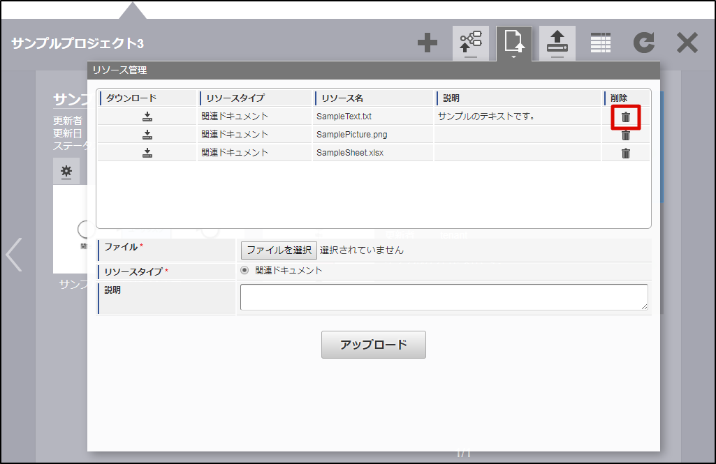Delete SamplePicture.png with trash icon
Image resolution: width=716 pixels, height=464 pixels.
[x=626, y=135]
